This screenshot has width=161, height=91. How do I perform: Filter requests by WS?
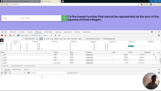click(69, 39)
